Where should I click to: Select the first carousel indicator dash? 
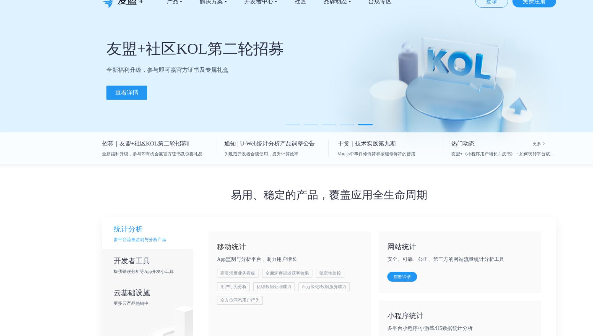(x=293, y=124)
